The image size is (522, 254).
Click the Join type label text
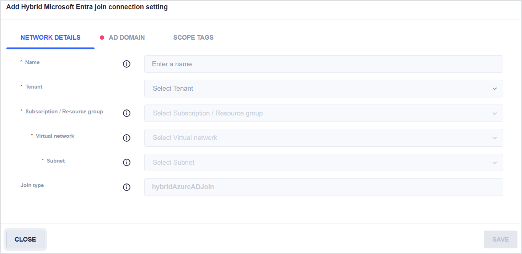point(32,185)
